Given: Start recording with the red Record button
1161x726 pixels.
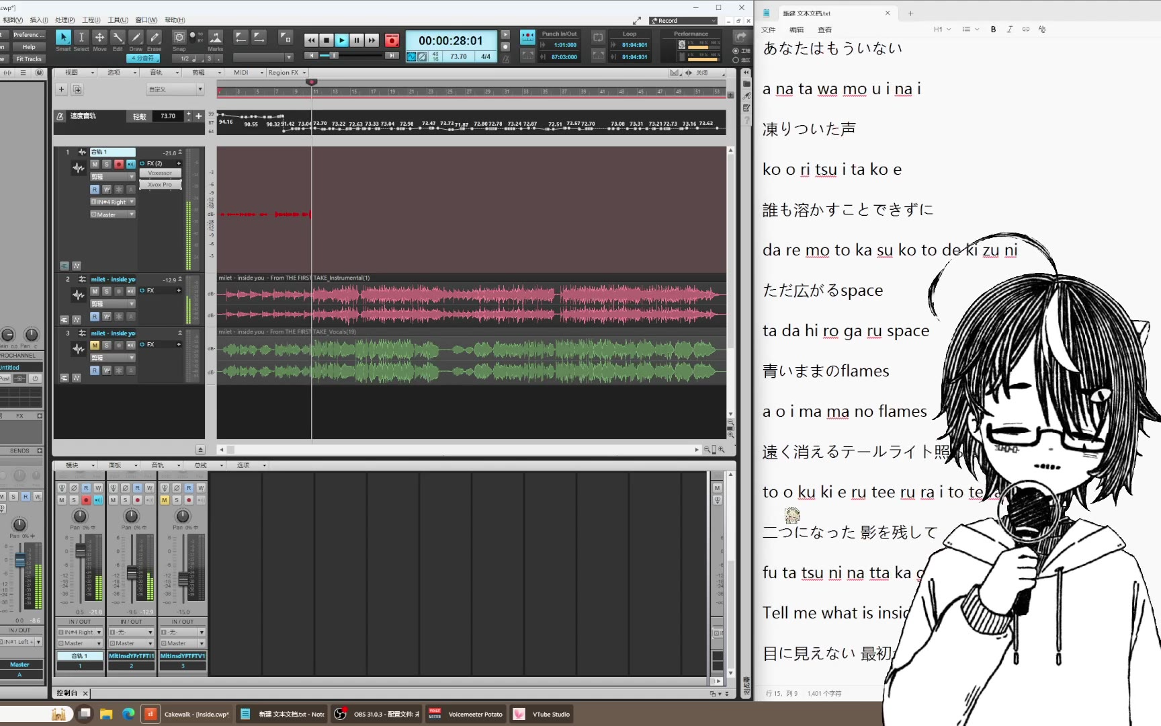Looking at the screenshot, I should [392, 40].
